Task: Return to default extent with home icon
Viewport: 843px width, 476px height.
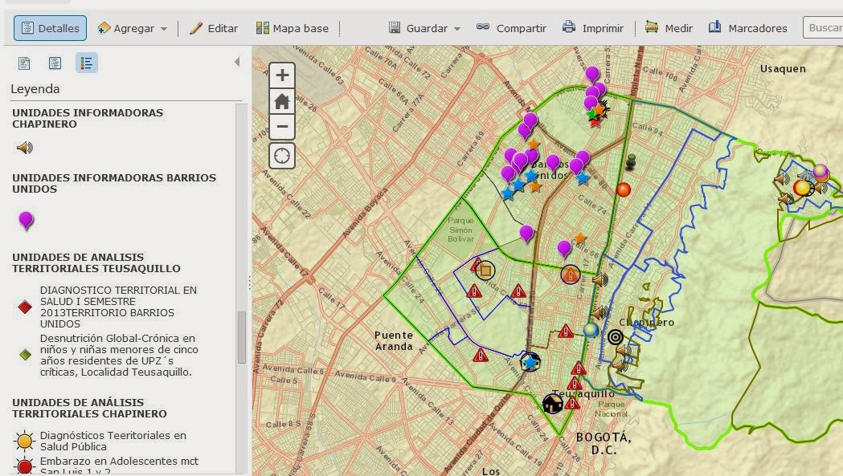Action: point(281,100)
